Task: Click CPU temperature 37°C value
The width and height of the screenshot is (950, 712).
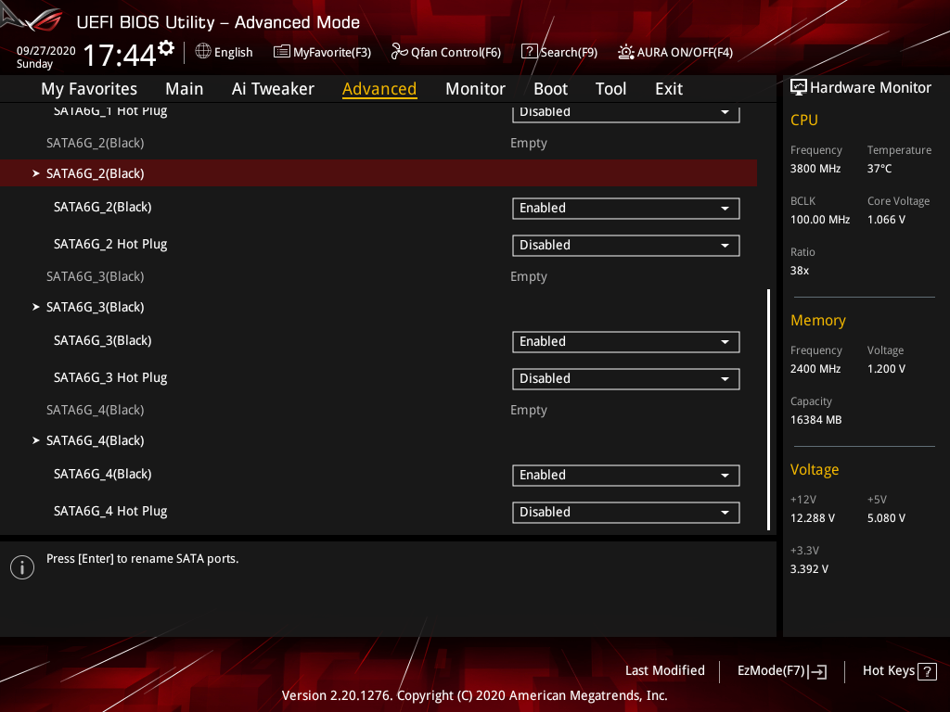Action: [x=879, y=169]
